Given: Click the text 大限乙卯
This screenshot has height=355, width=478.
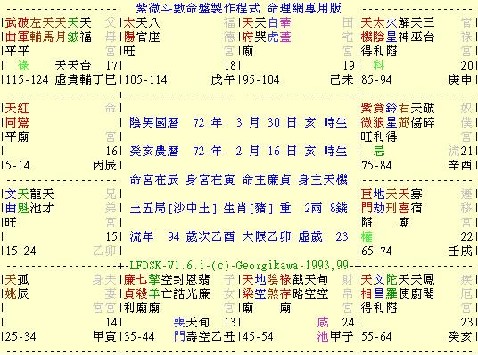Looking at the screenshot, I should click(x=267, y=236).
